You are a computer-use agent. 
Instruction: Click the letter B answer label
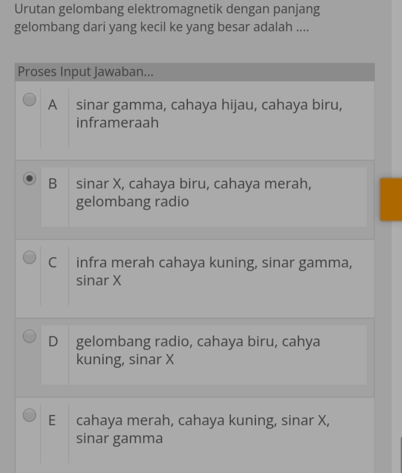click(x=53, y=184)
